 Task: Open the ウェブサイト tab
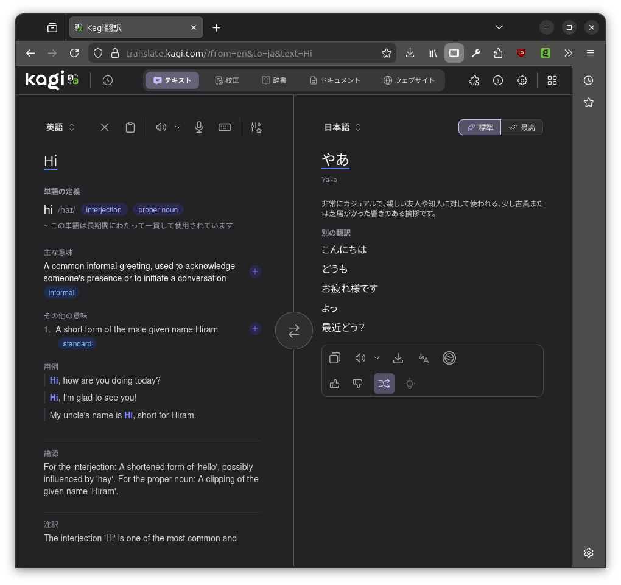tap(409, 80)
